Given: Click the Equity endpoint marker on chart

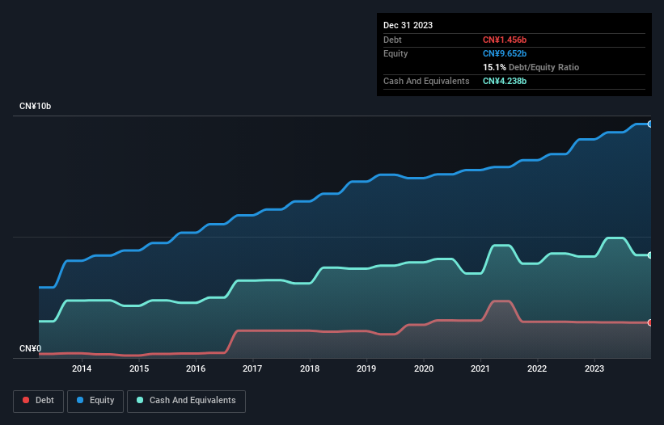Looking at the screenshot, I should [650, 124].
